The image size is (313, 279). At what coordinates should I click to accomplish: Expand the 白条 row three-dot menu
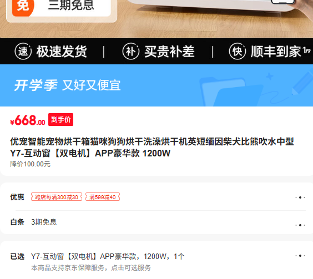pos(300,225)
